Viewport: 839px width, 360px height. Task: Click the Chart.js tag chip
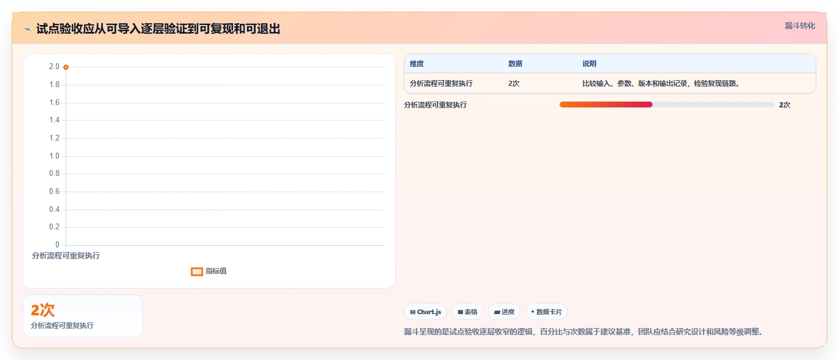click(x=425, y=312)
